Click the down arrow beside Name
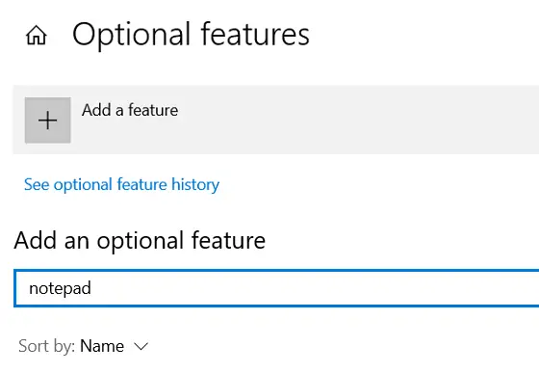The image size is (539, 373). (141, 346)
